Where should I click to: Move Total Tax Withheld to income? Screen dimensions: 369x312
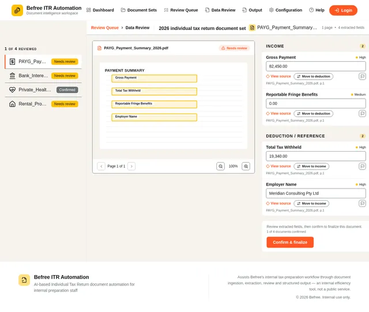(x=311, y=166)
